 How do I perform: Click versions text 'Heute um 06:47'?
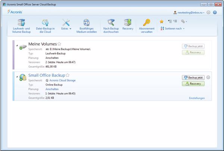point(66,62)
